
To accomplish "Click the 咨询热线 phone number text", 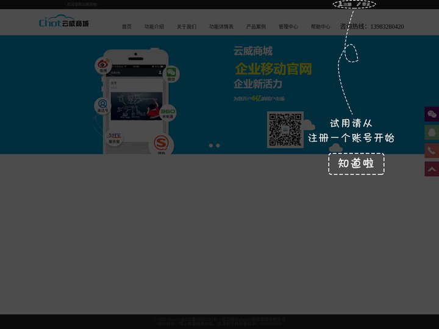I will pos(372,26).
